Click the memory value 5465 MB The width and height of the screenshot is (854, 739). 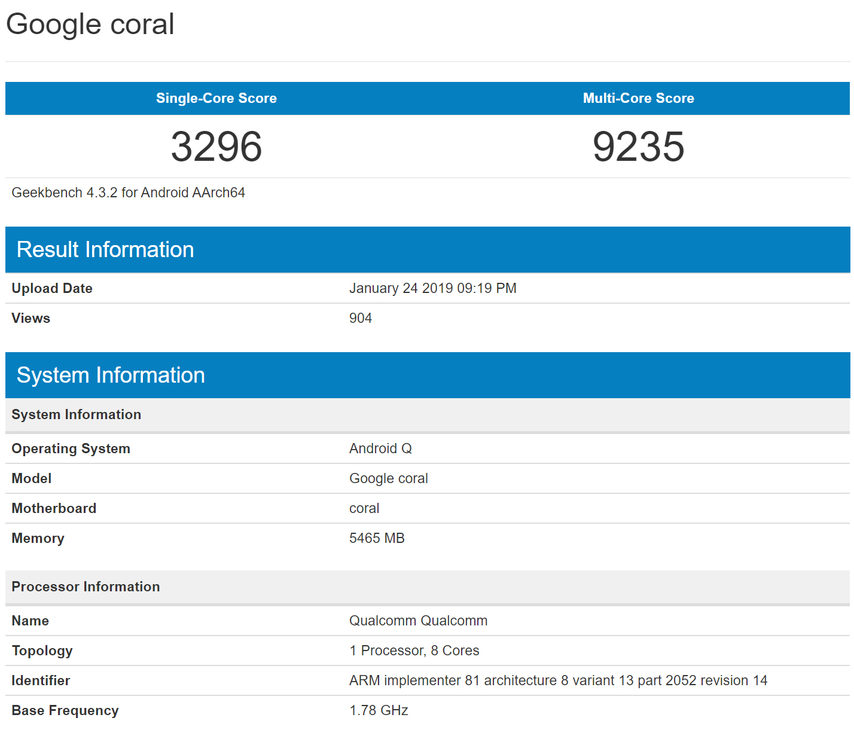(x=377, y=538)
